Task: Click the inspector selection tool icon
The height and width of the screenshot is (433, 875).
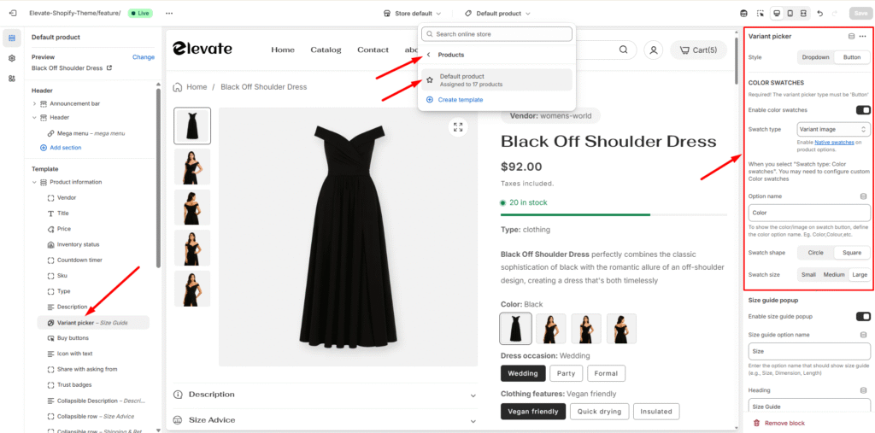Action: pyautogui.click(x=760, y=13)
